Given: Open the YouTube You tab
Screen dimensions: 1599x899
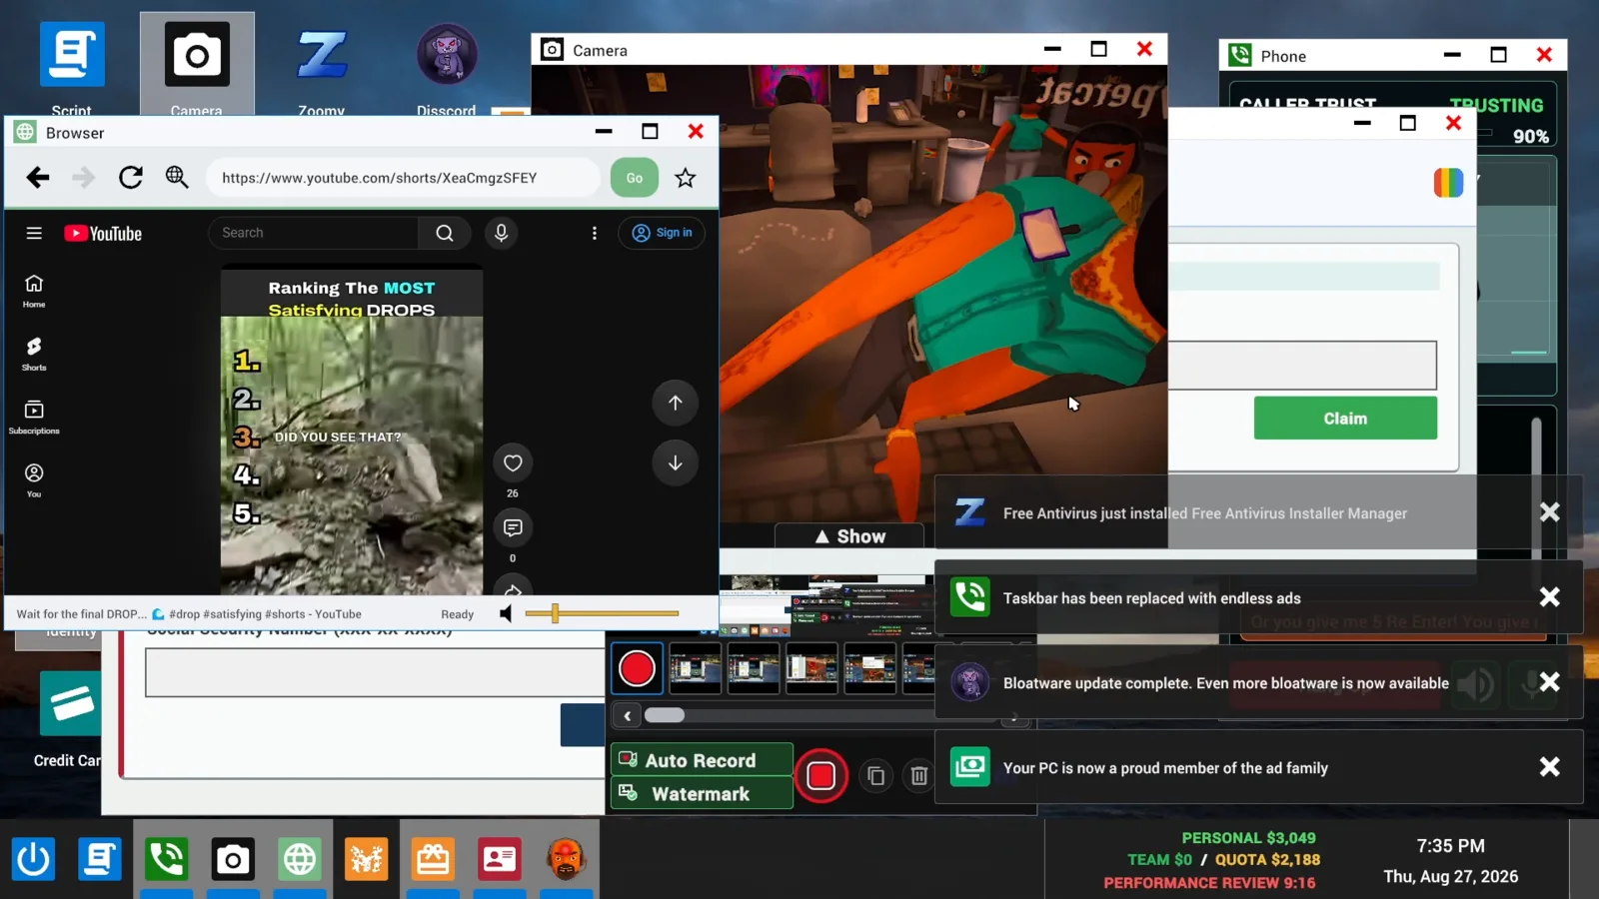Looking at the screenshot, I should tap(34, 480).
